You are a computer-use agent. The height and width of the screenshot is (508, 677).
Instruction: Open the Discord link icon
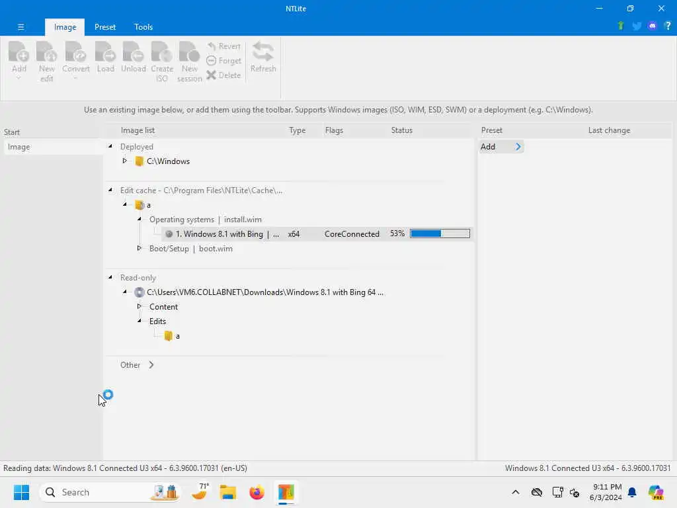pos(653,26)
